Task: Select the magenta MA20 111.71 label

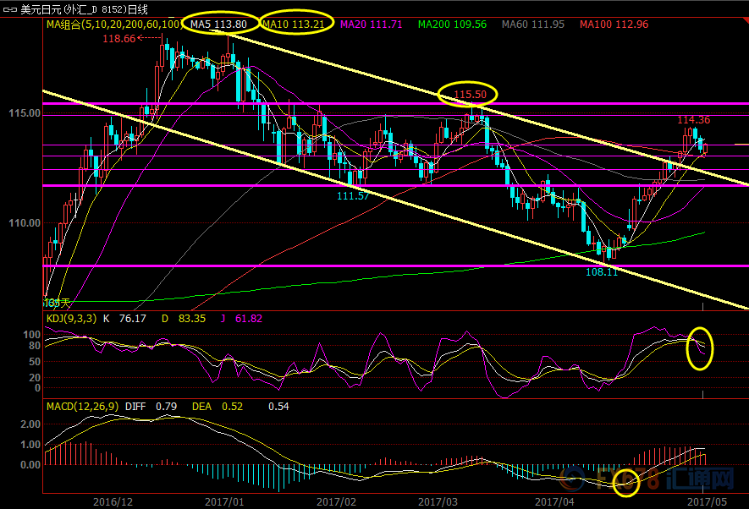Action: (372, 25)
